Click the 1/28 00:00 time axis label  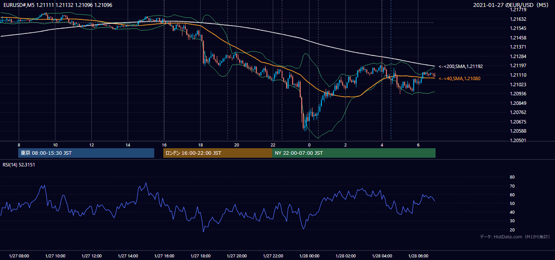[x=309, y=256]
